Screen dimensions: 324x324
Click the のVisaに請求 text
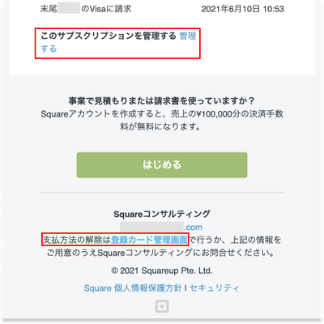[106, 9]
